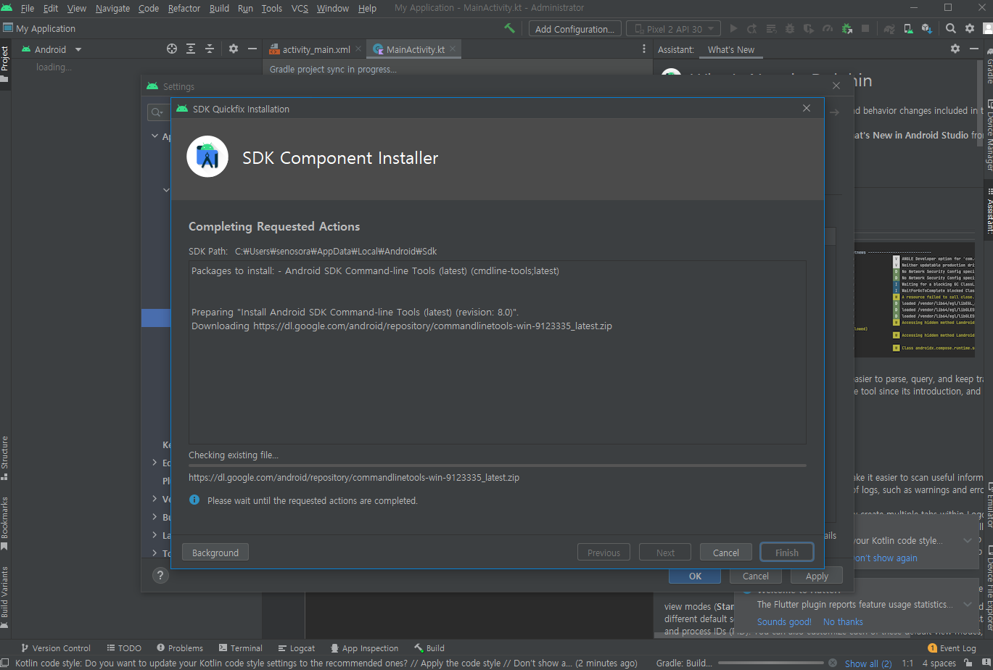Open the Refactor menu

(184, 8)
